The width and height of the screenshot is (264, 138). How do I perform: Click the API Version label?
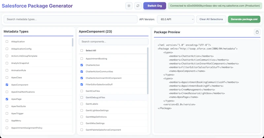point(147,19)
